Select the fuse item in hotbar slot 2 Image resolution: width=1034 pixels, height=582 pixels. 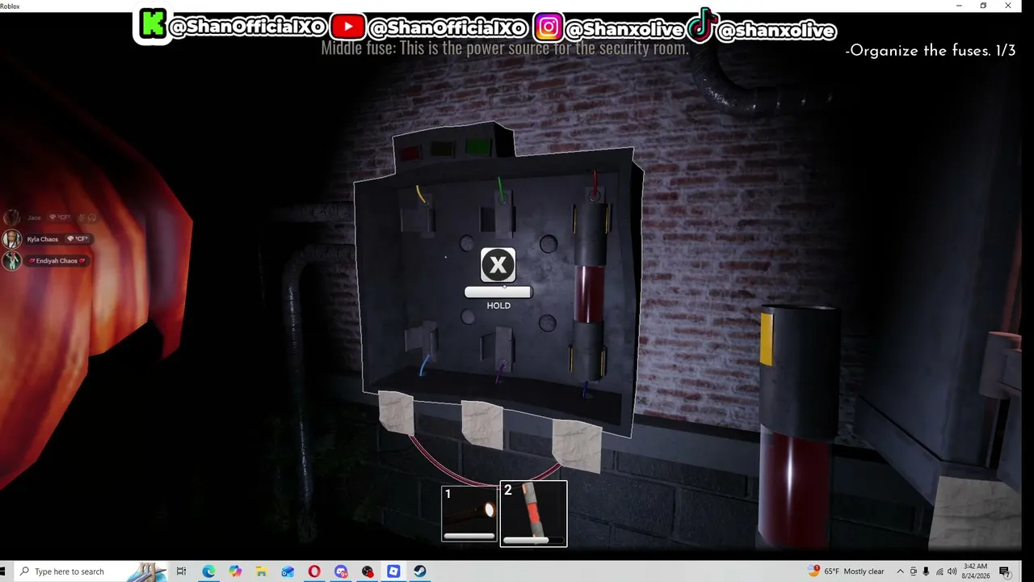[533, 513]
